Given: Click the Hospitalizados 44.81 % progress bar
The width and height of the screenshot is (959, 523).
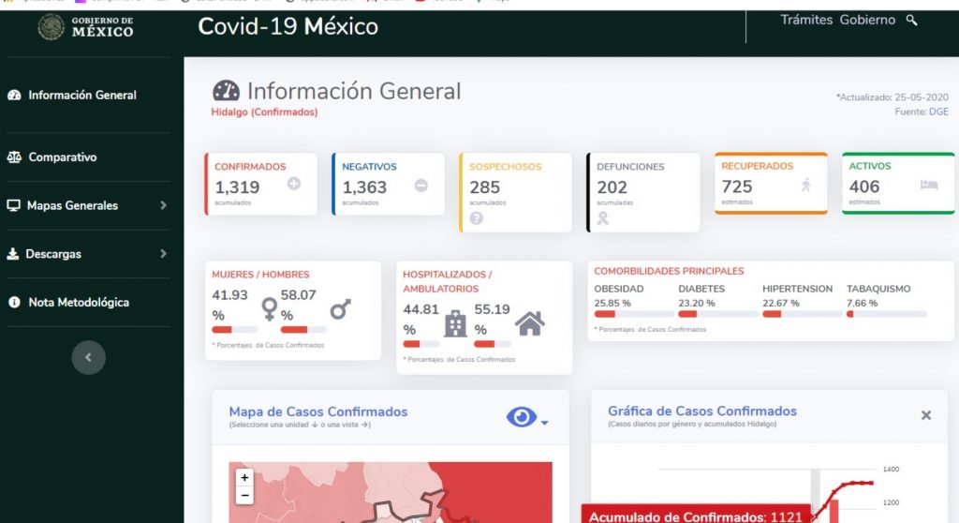Looking at the screenshot, I should coord(420,344).
